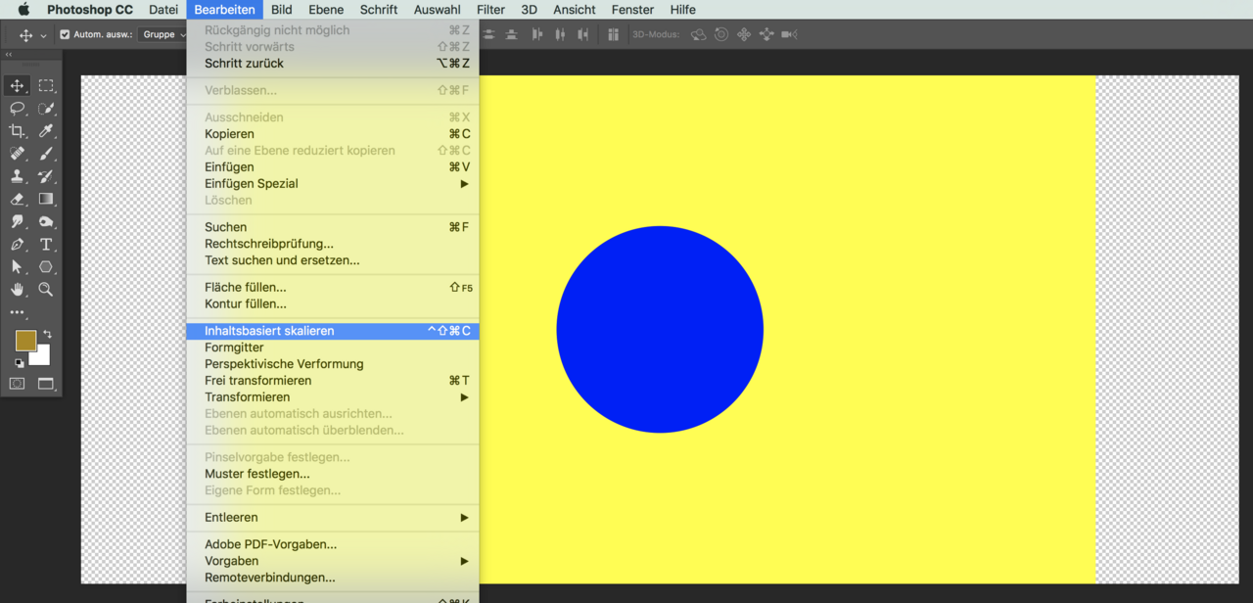This screenshot has width=1253, height=603.
Task: Select the Healing Brush bandage tool
Action: (x=17, y=154)
